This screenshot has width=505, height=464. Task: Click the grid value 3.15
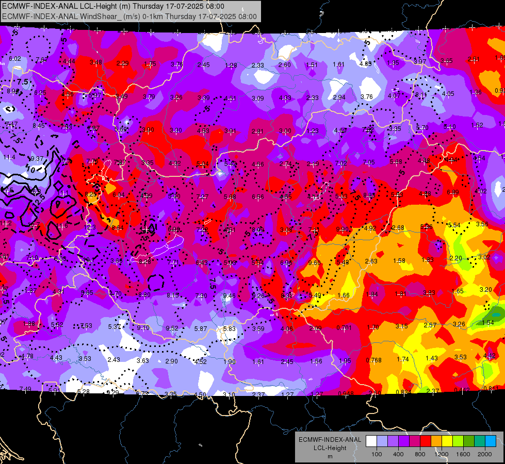[402, 326]
